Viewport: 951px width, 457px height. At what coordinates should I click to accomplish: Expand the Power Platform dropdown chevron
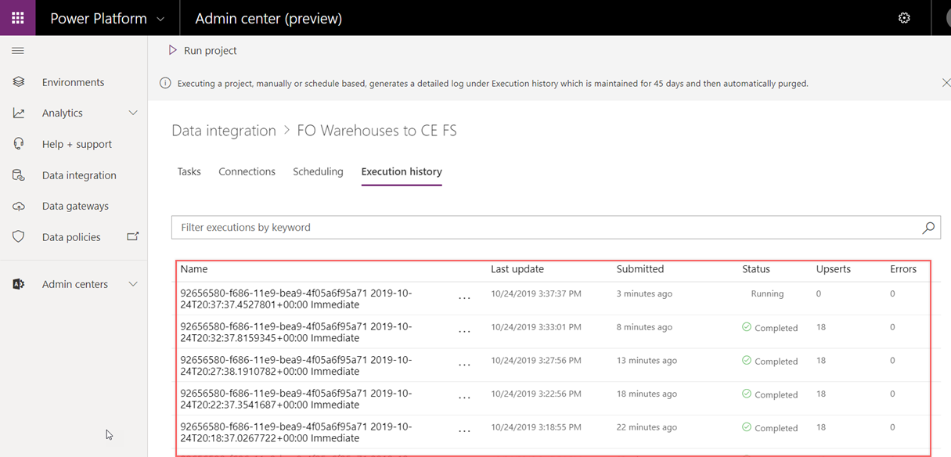162,17
